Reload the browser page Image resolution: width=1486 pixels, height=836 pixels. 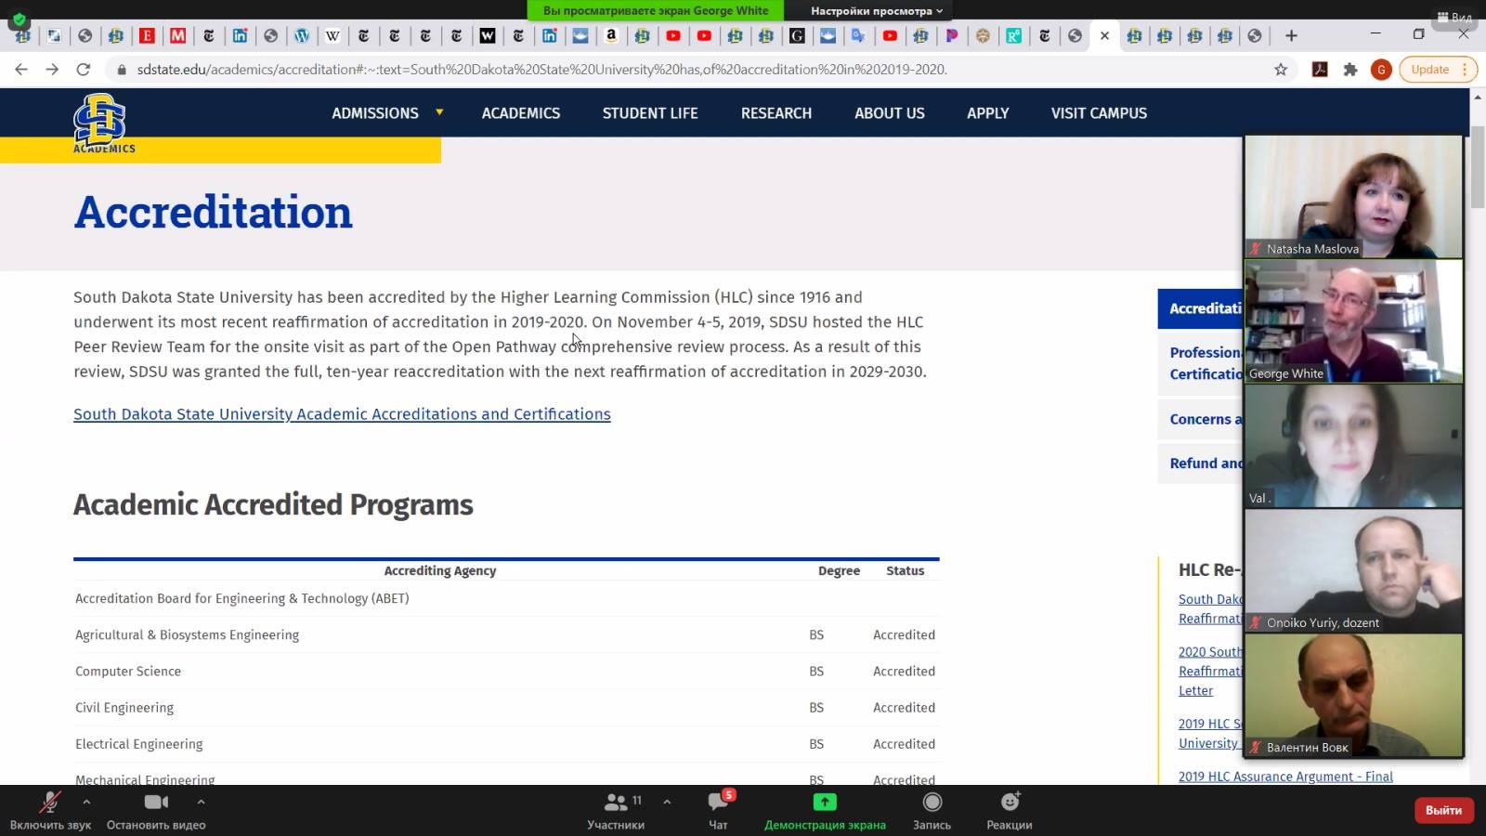click(84, 70)
